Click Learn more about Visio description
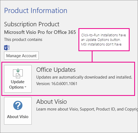This screenshot has height=133, width=138. 87,109
